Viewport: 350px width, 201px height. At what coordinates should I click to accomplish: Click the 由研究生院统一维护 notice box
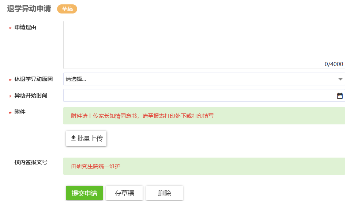coord(204,166)
